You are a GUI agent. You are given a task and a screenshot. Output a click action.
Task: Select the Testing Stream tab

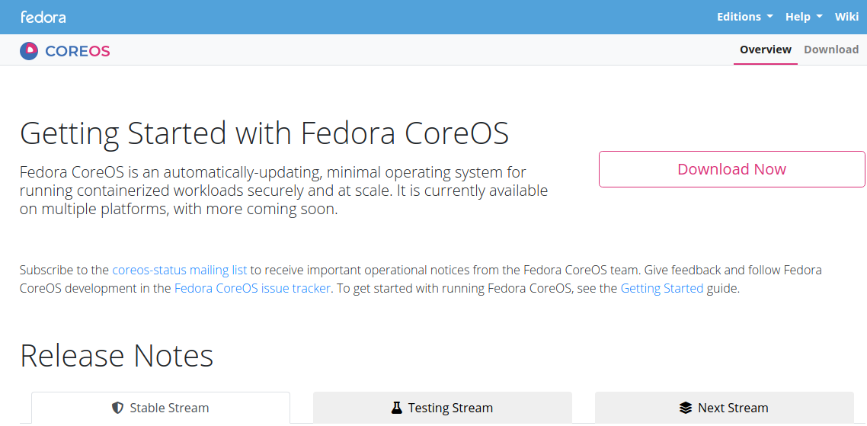(x=443, y=408)
